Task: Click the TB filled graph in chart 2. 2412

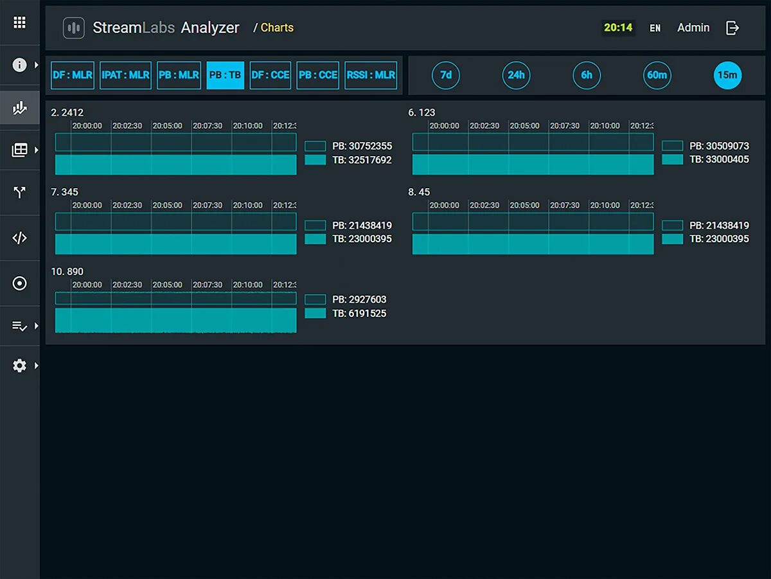Action: click(x=175, y=165)
